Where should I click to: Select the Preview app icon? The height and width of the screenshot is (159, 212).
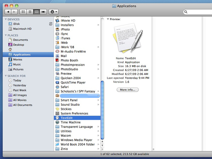click(57, 74)
